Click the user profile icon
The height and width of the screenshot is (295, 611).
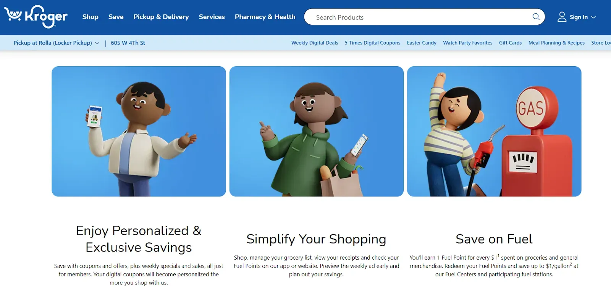tap(562, 17)
